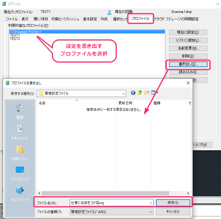221x219 pixels.
Task: Open the 選択セット tab
Action: tap(120, 19)
